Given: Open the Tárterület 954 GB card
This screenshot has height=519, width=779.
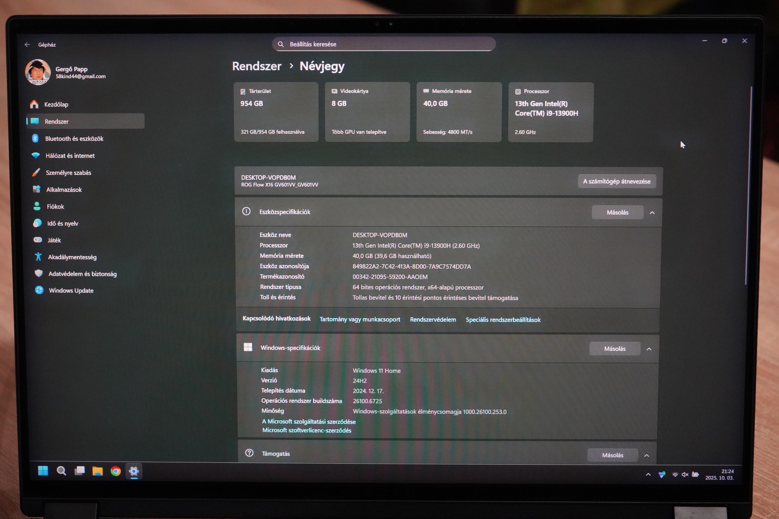Looking at the screenshot, I should (276, 112).
